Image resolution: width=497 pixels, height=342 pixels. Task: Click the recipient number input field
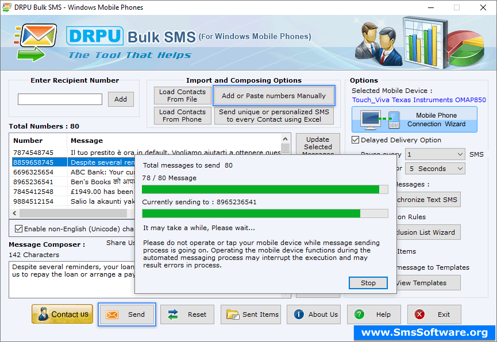60,99
